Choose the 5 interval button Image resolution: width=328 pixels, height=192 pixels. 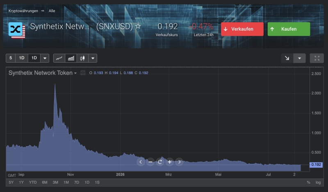click(x=11, y=58)
